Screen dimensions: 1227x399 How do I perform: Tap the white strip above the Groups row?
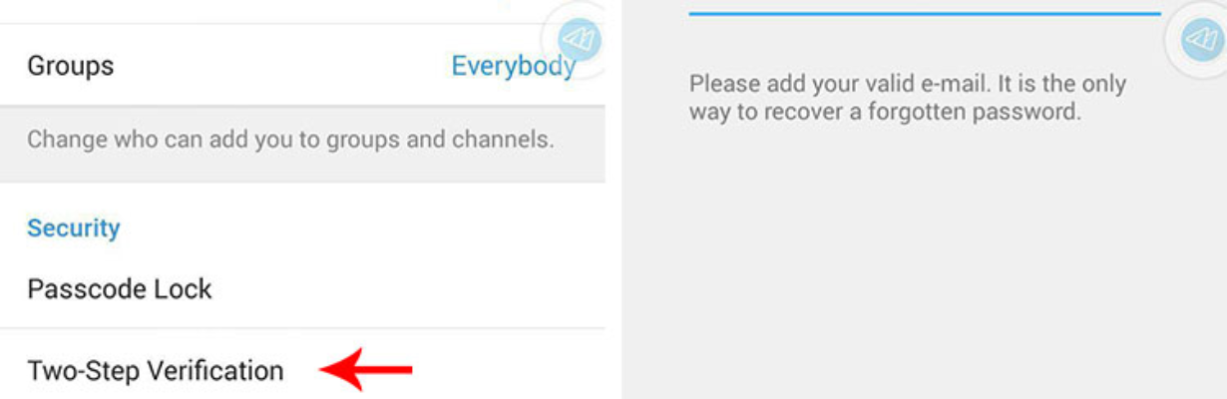pyautogui.click(x=269, y=11)
